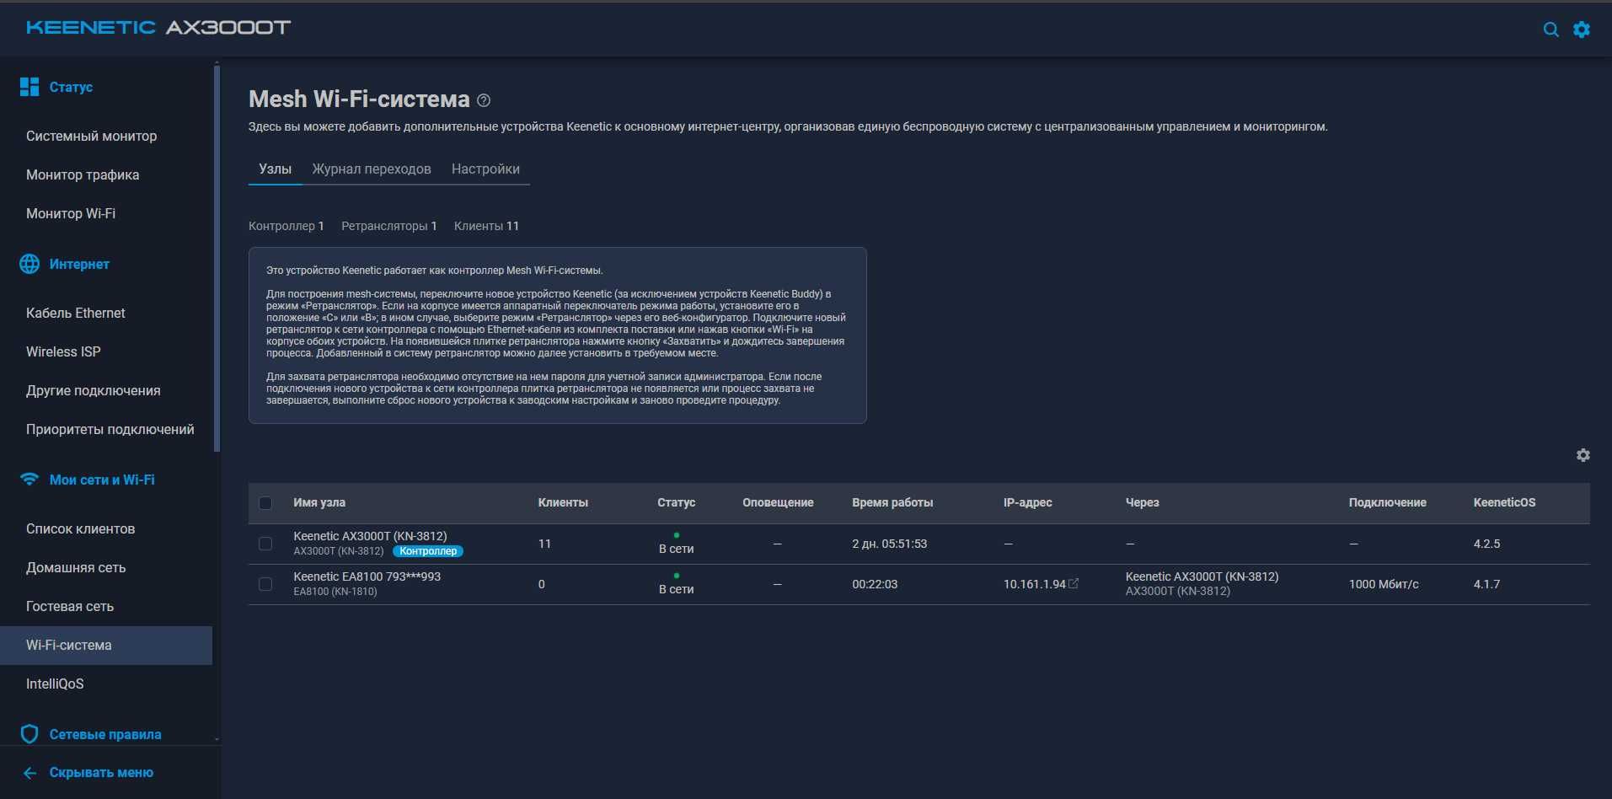Open Другие подключения menu item
This screenshot has height=799, width=1612.
tap(94, 390)
